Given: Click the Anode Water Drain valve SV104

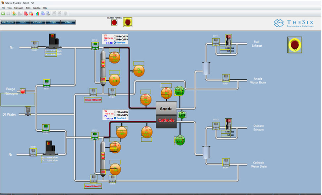Looking at the screenshot, I should (x=226, y=78).
